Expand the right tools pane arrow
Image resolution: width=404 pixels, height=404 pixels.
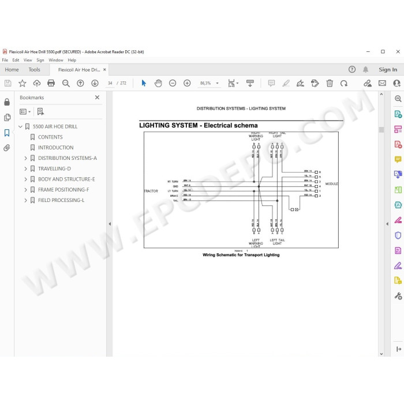(387, 224)
